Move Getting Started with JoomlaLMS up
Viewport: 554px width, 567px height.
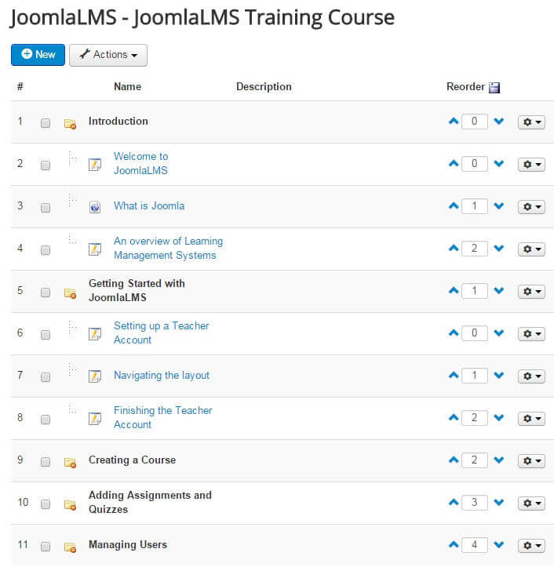(454, 290)
